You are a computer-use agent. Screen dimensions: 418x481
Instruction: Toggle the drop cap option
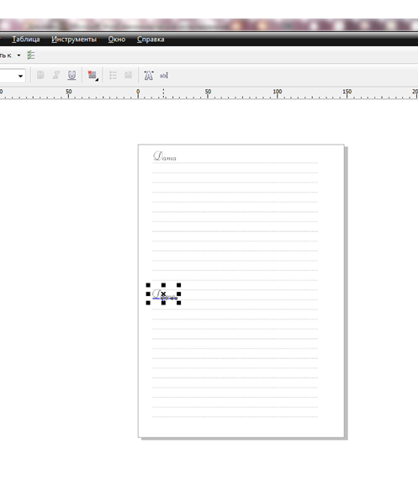[128, 75]
